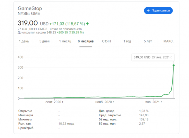Image resolution: width=189 pixels, height=138 pixels.
Task: Click the сент. 2020 г. axis label
Action: coord(54,102)
